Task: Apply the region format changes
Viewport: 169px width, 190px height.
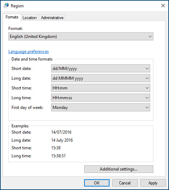Action: tap(153, 183)
